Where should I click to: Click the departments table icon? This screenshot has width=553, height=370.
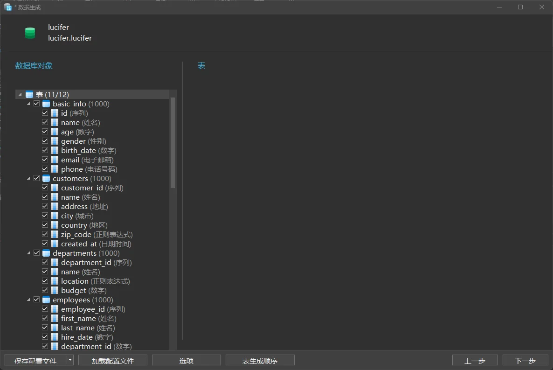46,253
